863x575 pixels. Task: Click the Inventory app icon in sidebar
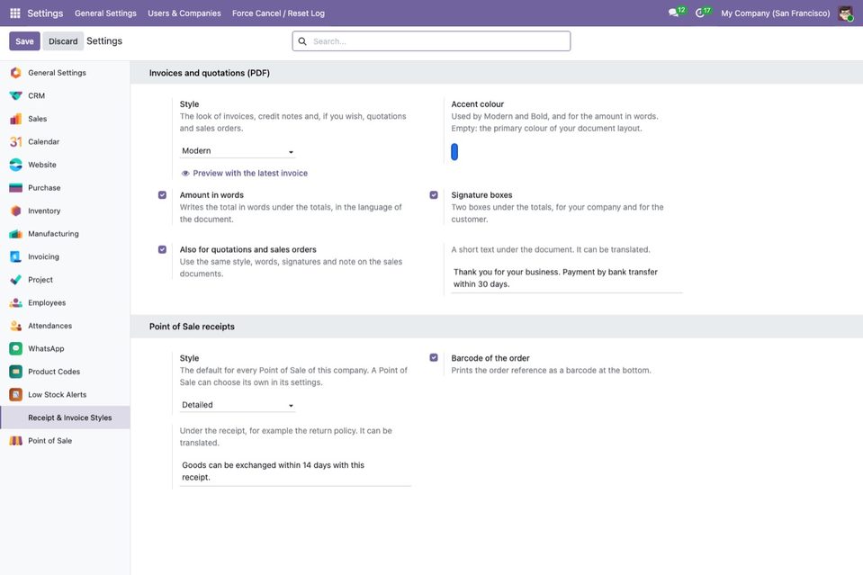click(15, 211)
